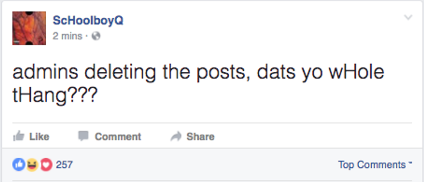This screenshot has width=424, height=182.
Task: Open the post options chevron menu
Action: [408, 18]
